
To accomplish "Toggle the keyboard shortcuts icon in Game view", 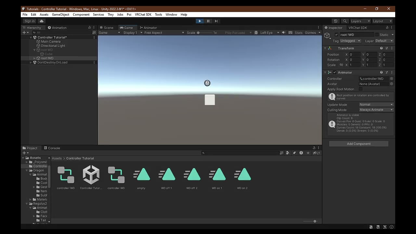I will click(x=290, y=32).
